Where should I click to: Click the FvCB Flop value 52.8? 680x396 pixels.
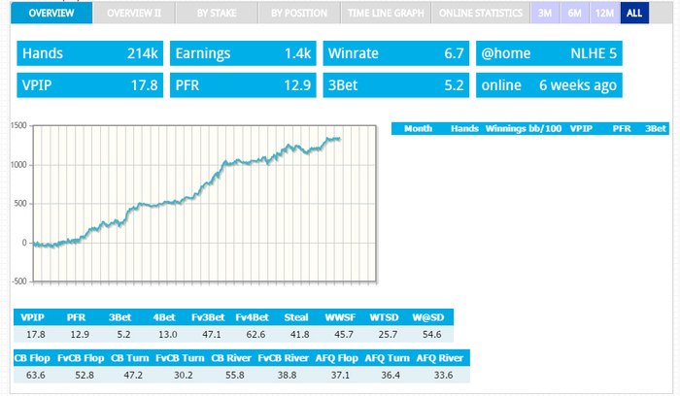(x=85, y=376)
